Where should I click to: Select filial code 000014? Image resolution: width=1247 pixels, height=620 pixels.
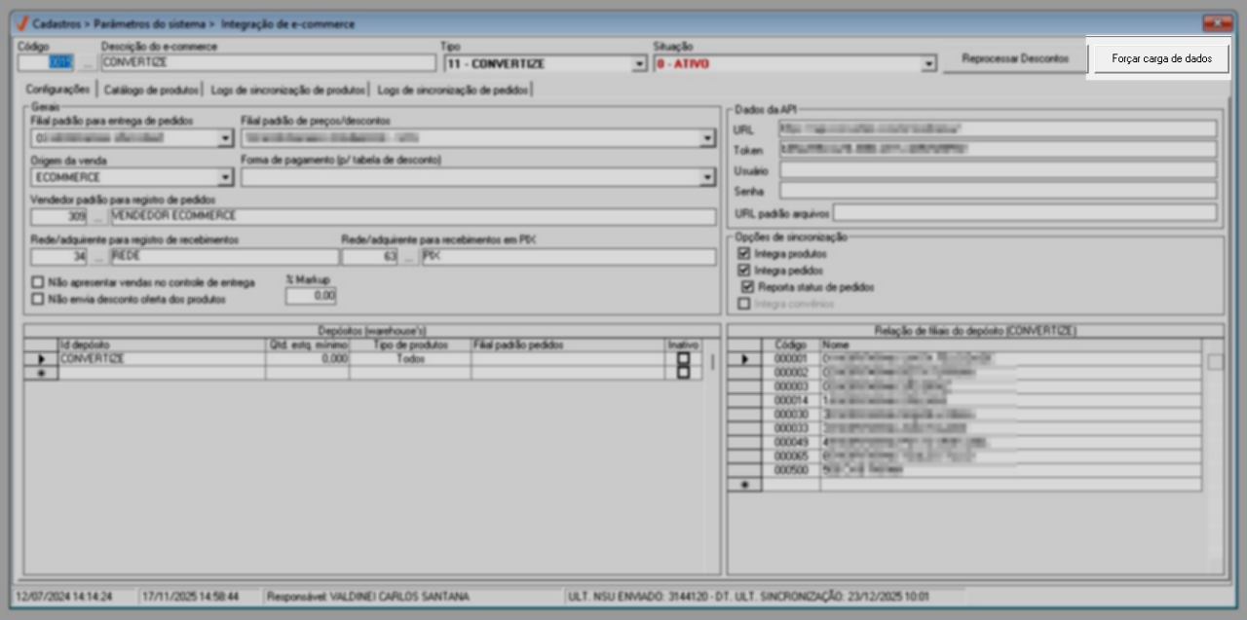pos(791,400)
